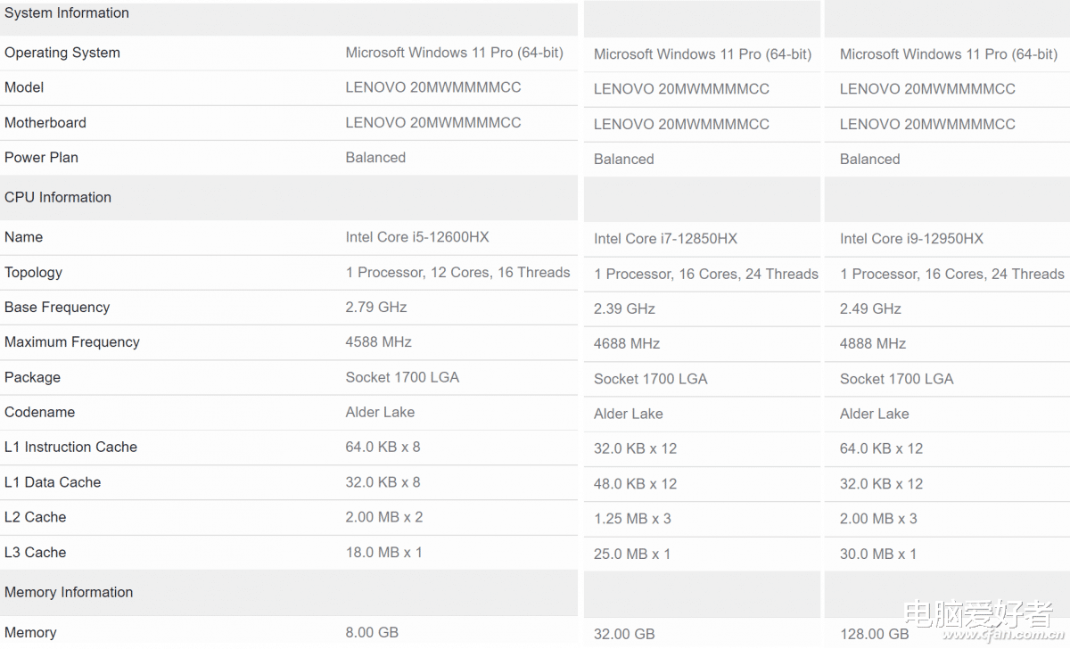The width and height of the screenshot is (1070, 649).
Task: Select the 2.79 GHz base frequency
Action: [x=376, y=308]
